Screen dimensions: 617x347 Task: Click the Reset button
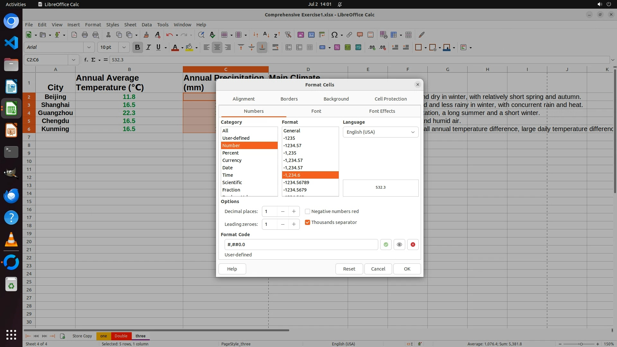coord(349,269)
